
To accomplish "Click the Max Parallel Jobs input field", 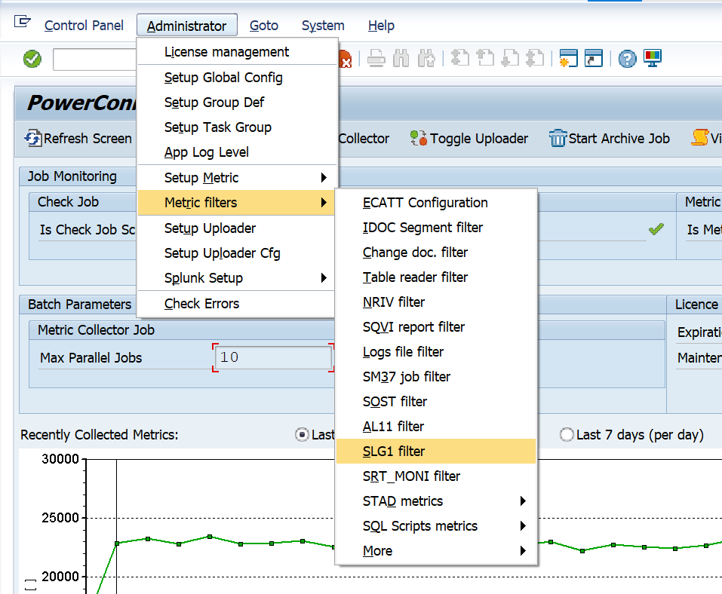I will (x=272, y=358).
